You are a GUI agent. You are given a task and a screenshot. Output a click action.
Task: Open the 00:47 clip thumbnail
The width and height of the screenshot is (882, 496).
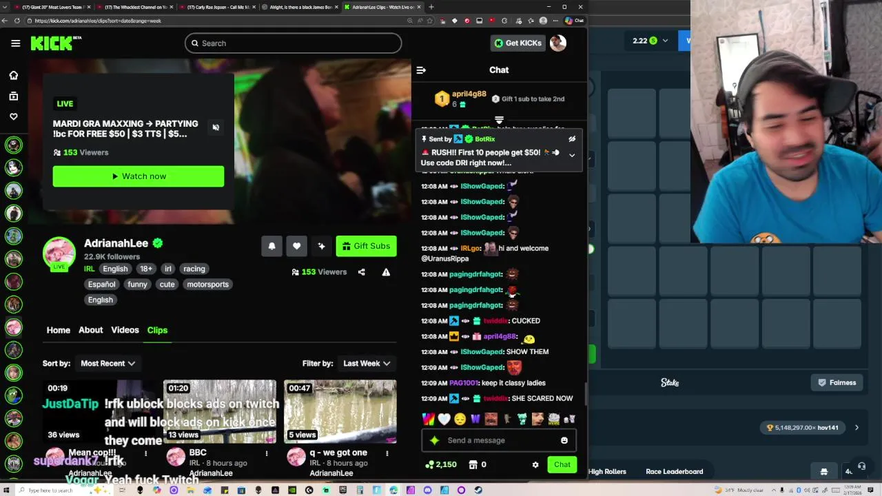tap(340, 411)
